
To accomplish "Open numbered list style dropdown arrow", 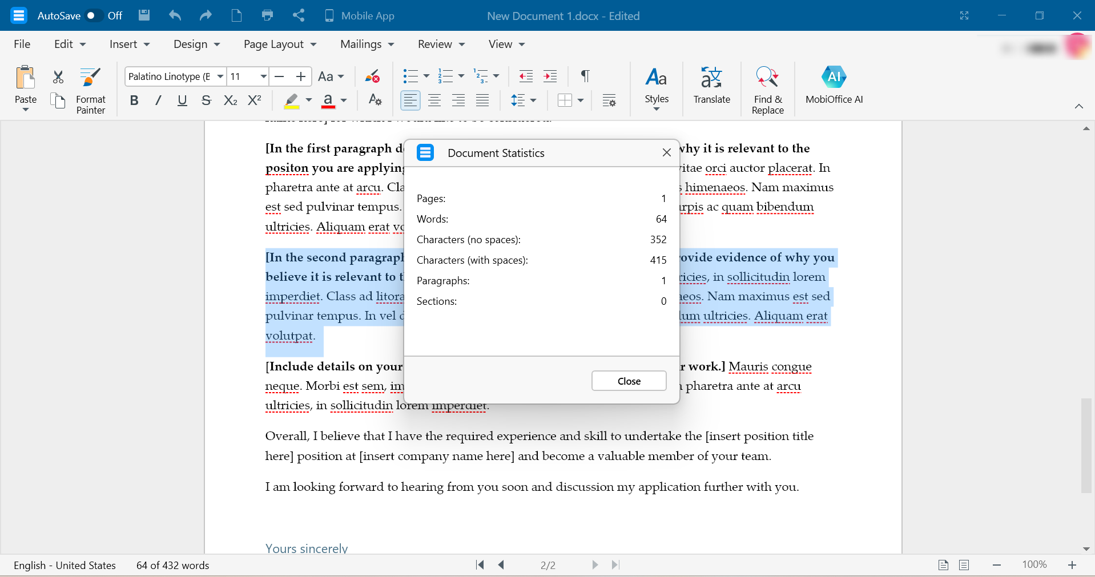I will pos(461,76).
